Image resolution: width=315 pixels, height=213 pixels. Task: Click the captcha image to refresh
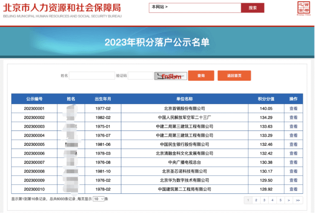click(x=171, y=76)
